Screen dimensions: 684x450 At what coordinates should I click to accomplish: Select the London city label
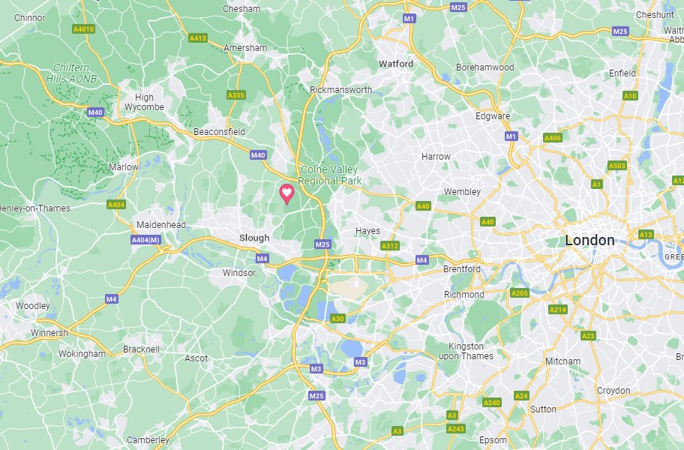(x=589, y=240)
